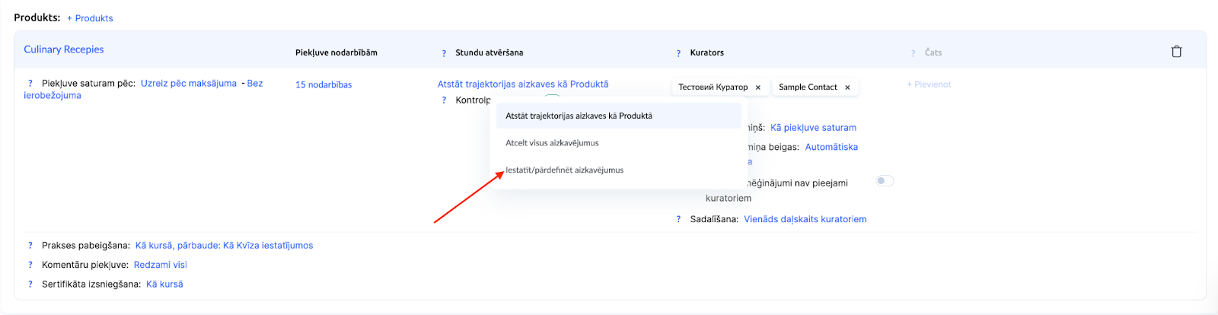Click help icon next to Stundu atvēršana

pos(444,53)
